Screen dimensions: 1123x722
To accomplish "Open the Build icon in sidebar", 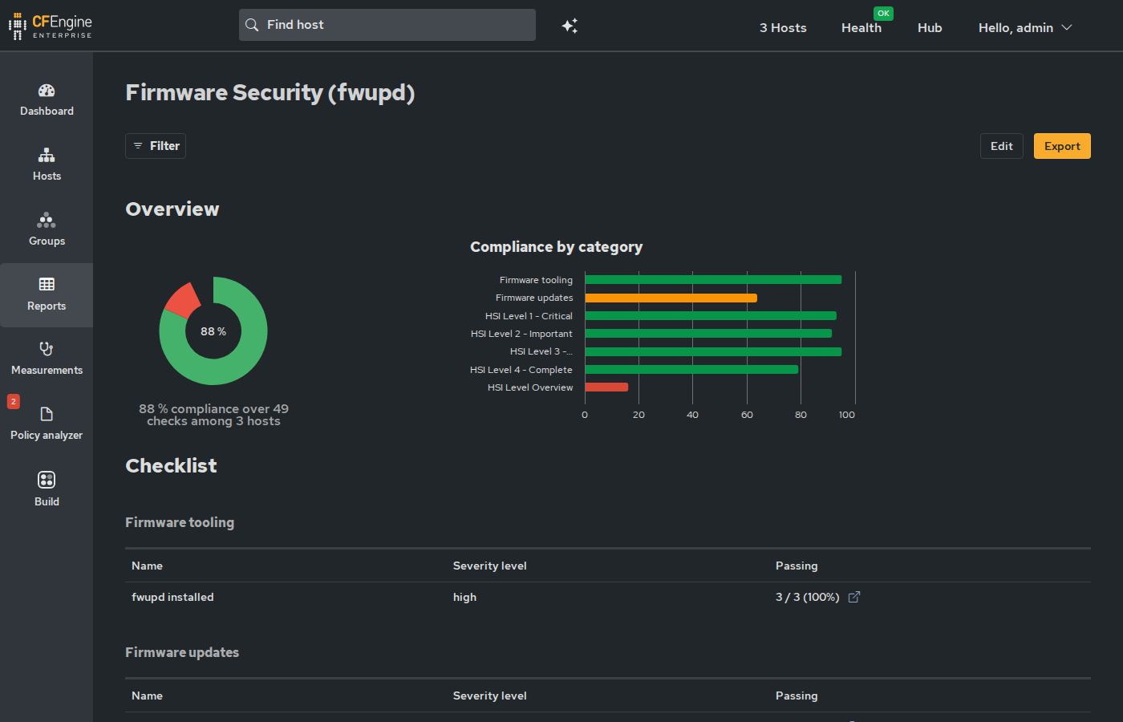I will pos(47,480).
